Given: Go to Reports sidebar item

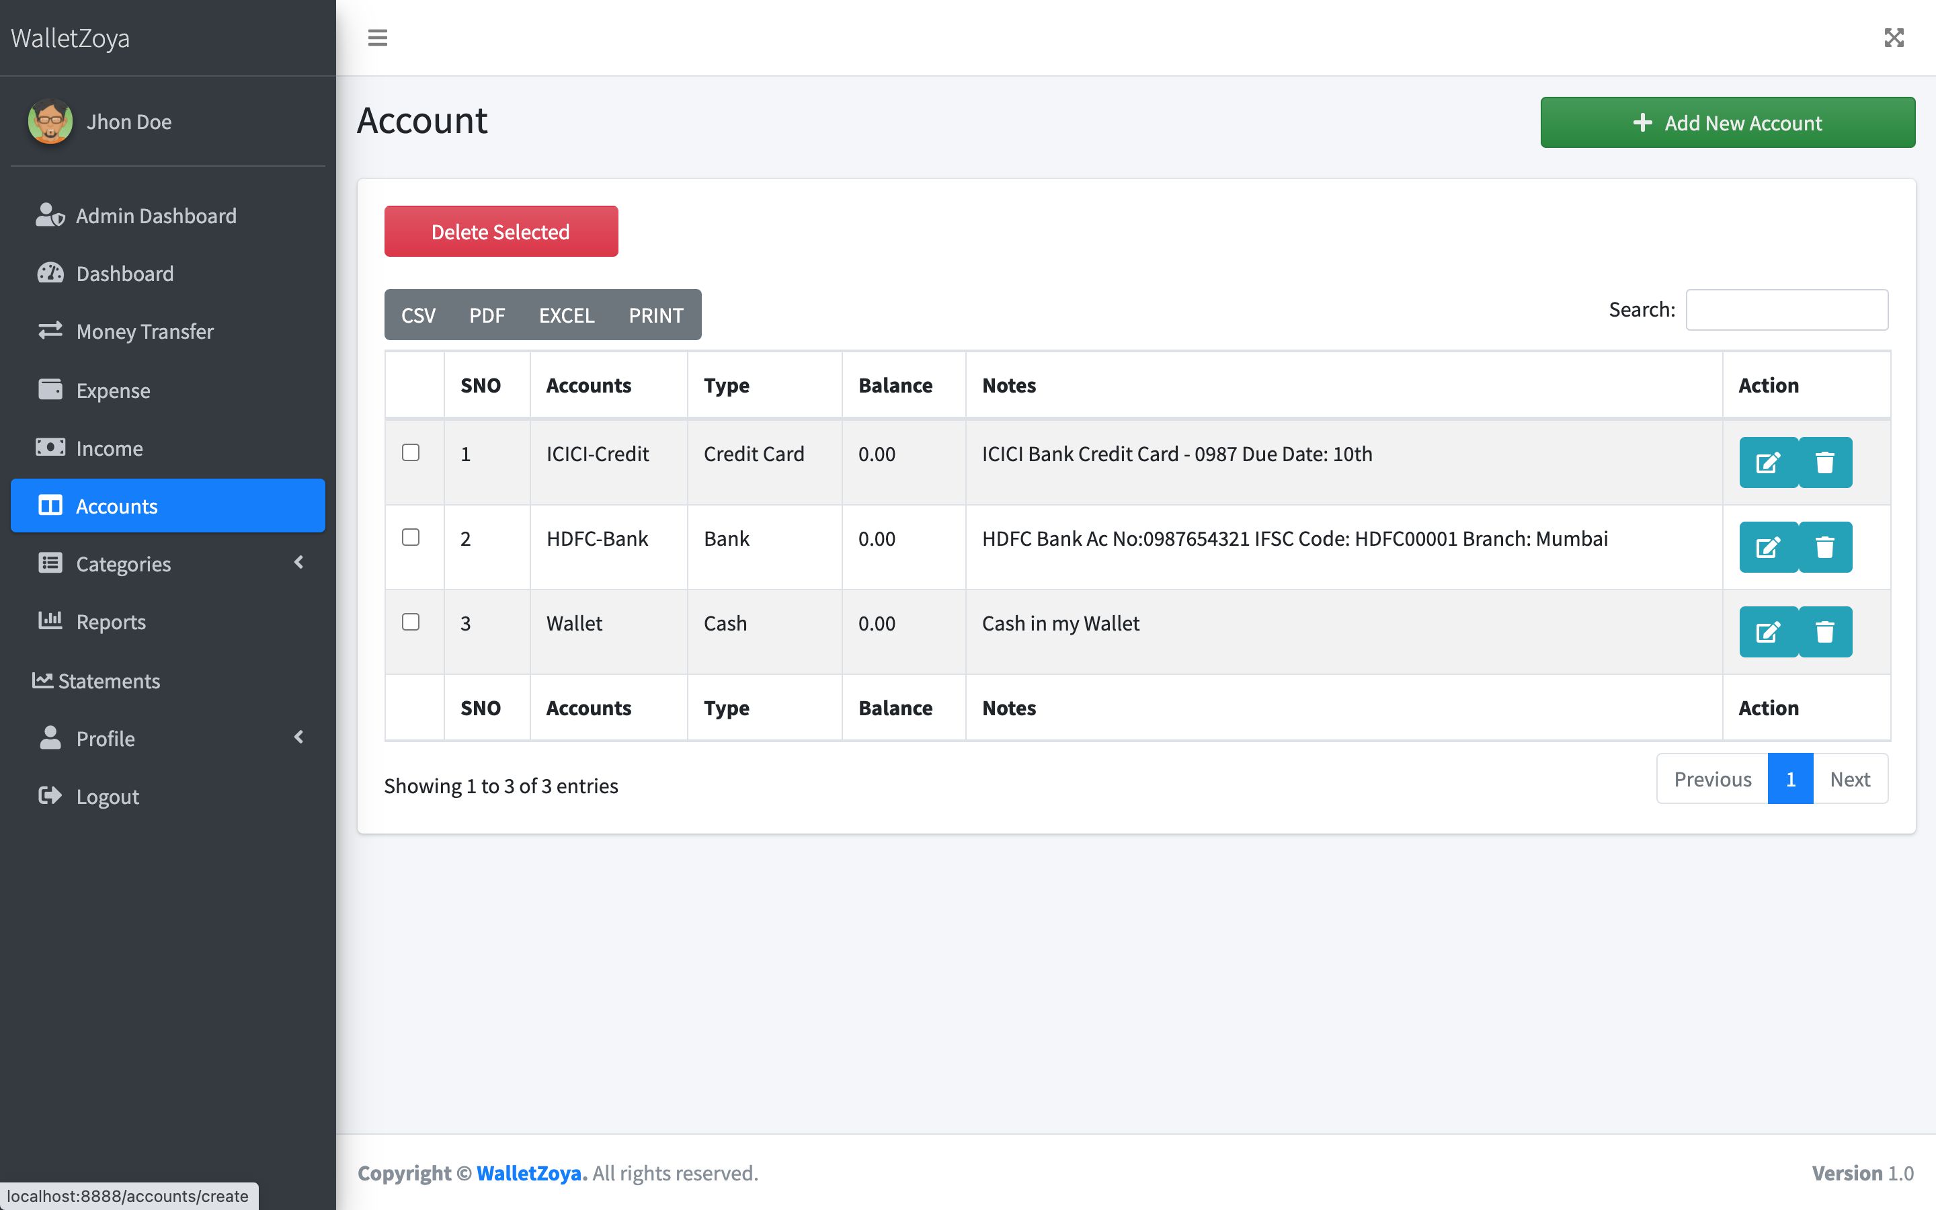Looking at the screenshot, I should tap(110, 622).
